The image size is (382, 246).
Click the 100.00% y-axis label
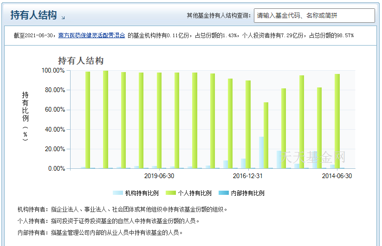(x=53, y=71)
